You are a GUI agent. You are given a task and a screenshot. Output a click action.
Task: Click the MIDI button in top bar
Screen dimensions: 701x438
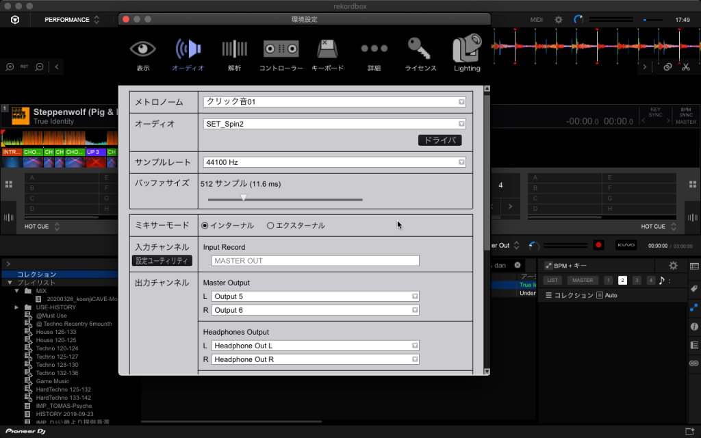[537, 20]
